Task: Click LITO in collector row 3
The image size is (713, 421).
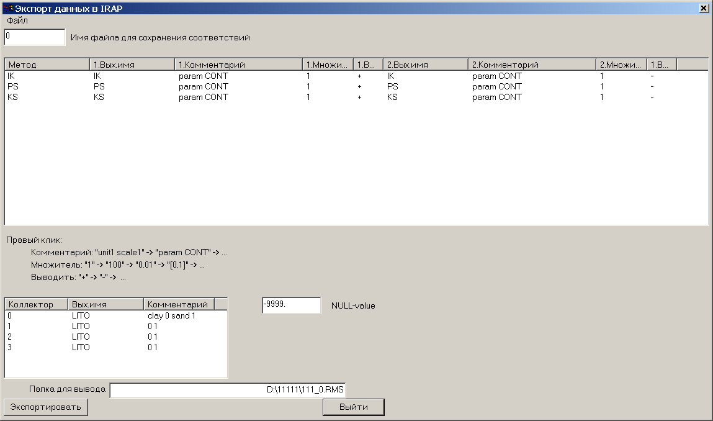Action: [81, 347]
